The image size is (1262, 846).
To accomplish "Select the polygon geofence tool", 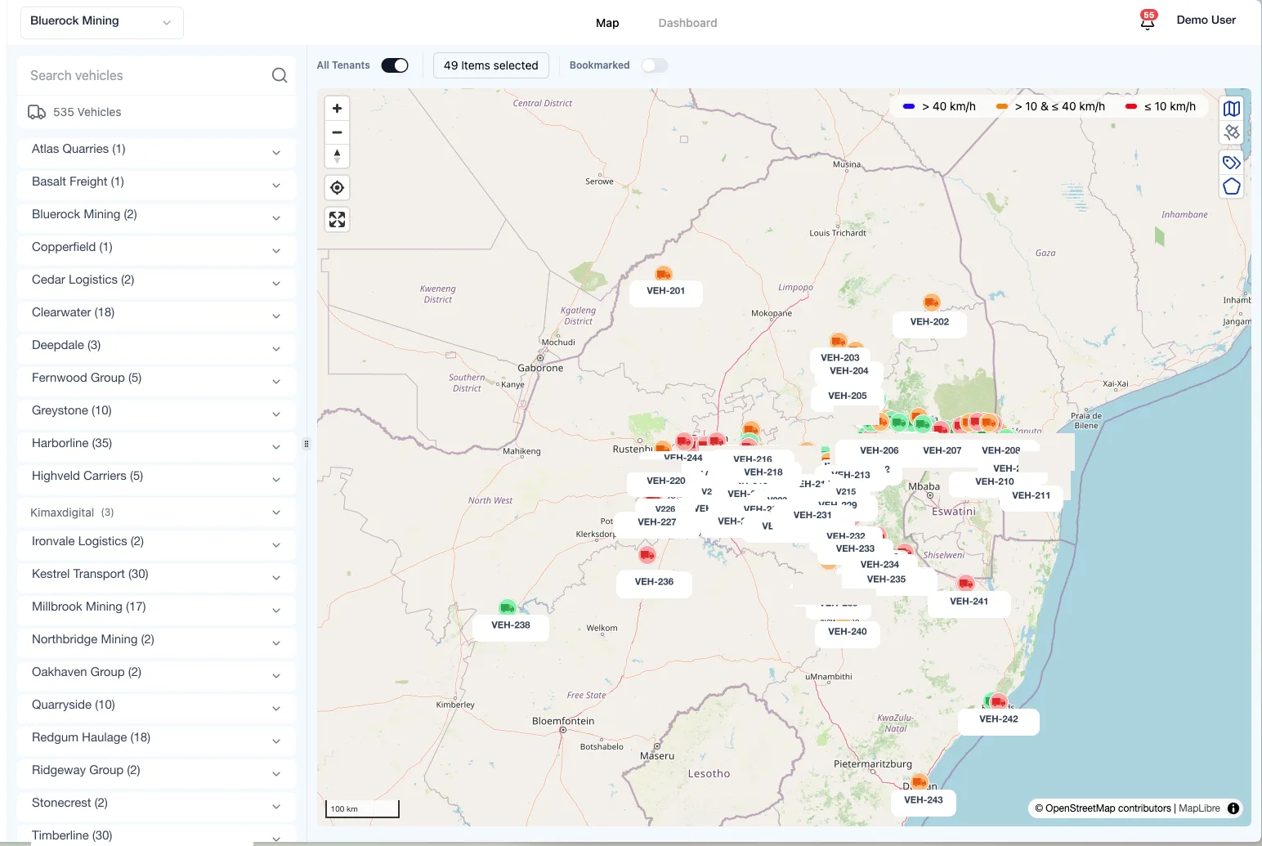I will pyautogui.click(x=1232, y=186).
